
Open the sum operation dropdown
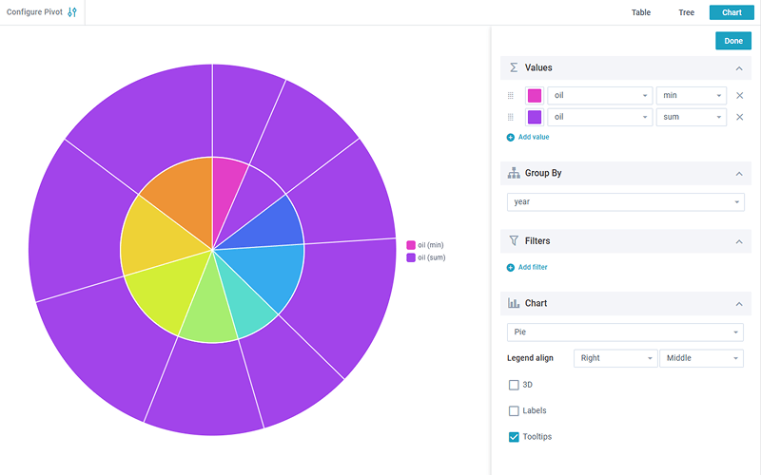coord(692,117)
